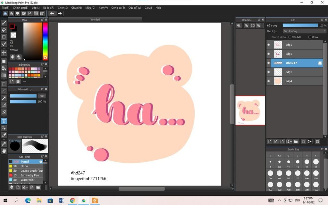Viewport: 328px width, 205px height.
Task: Click the Redo arrow in the toolbar
Action: coord(60,13)
